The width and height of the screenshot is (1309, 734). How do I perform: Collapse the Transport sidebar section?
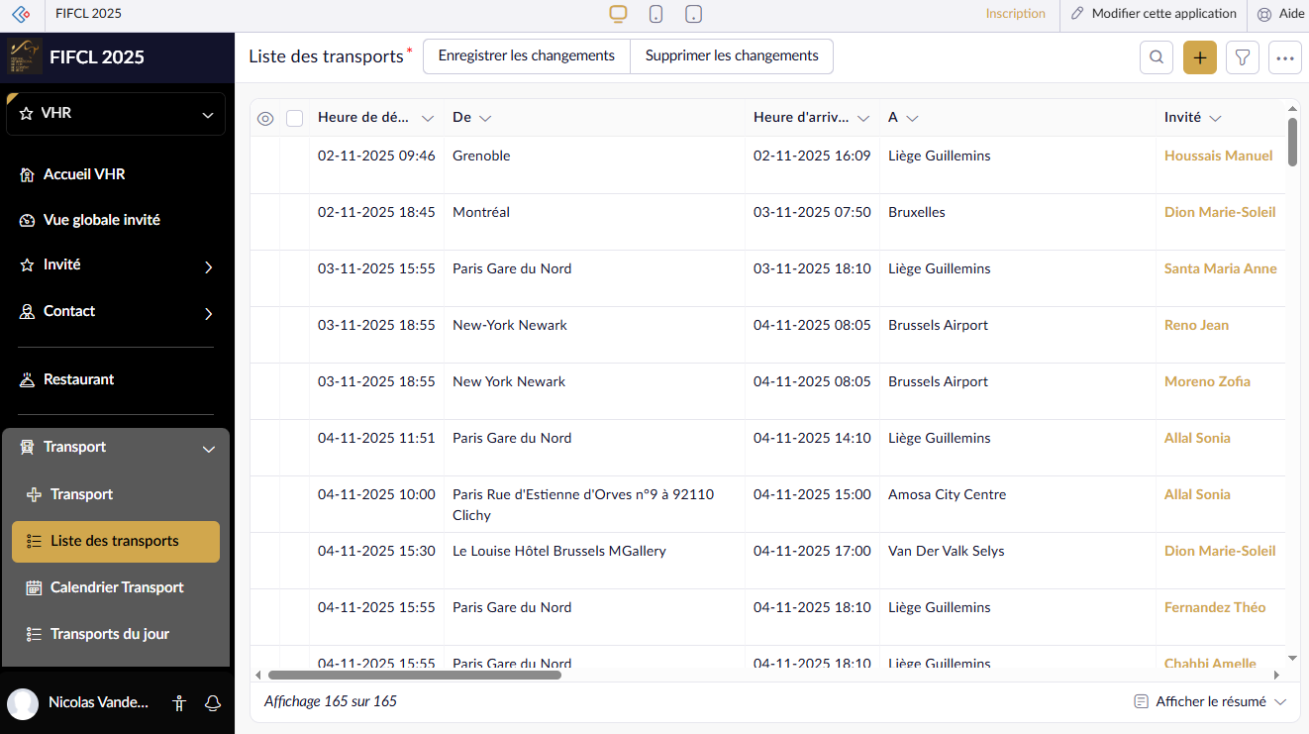click(208, 449)
